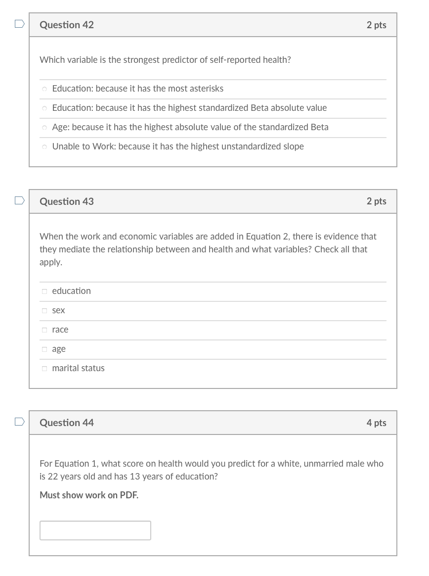Screen dimensions: 429x576
Task: Click 'Must show work on PDF.' text
Action: 89,495
